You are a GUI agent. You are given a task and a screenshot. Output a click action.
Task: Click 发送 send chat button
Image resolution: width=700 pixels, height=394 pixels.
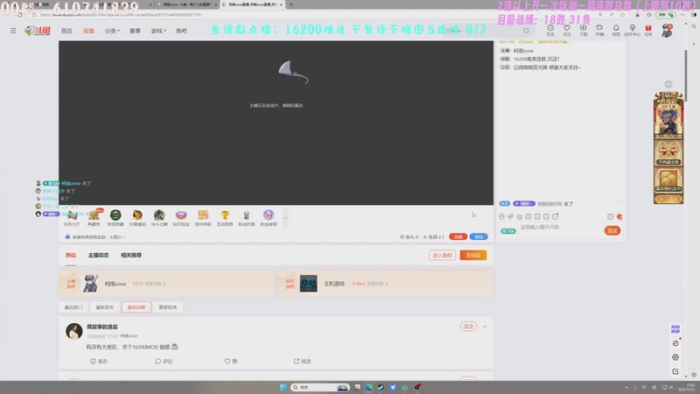pos(612,230)
